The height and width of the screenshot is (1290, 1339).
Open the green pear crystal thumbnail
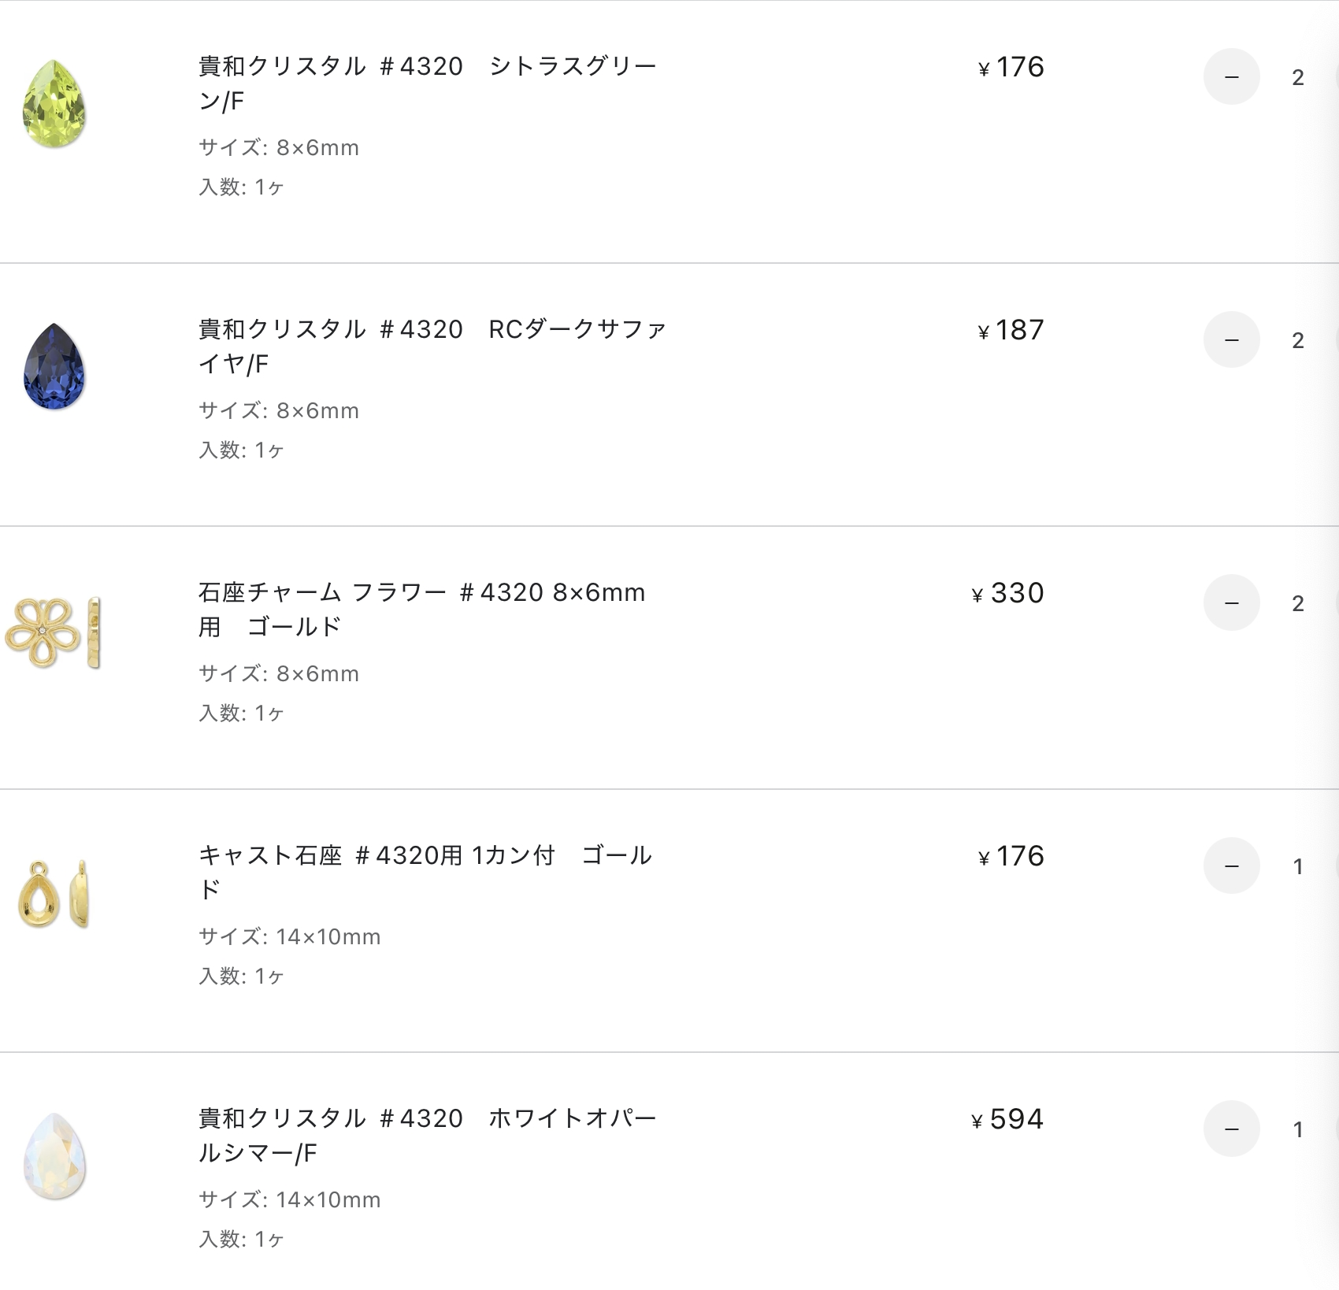coord(54,104)
